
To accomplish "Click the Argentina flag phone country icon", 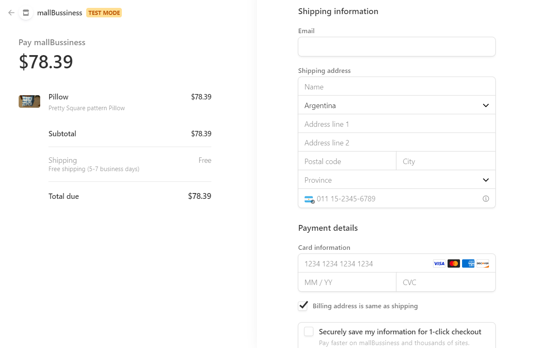I will pos(309,199).
